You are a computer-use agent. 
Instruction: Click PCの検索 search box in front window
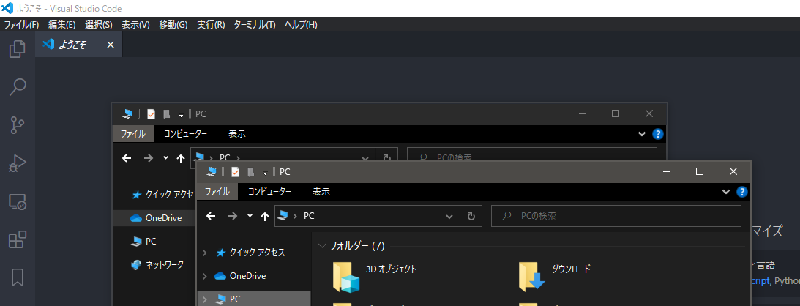pos(616,216)
